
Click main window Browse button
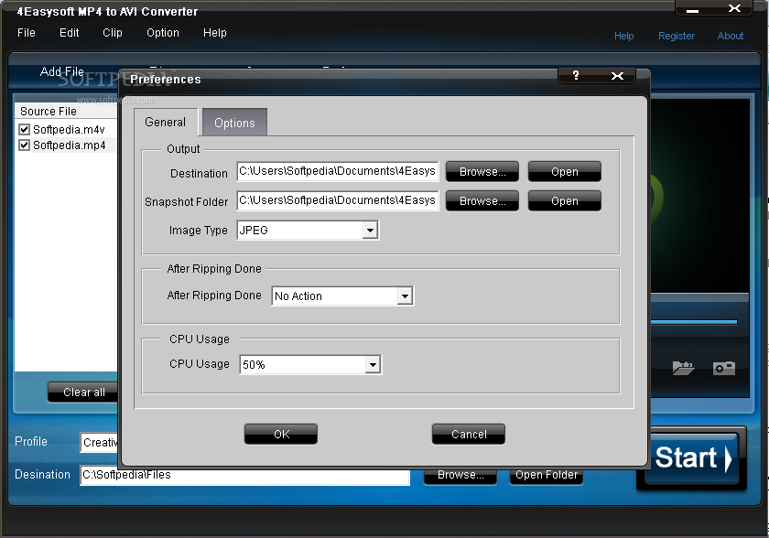[x=460, y=475]
